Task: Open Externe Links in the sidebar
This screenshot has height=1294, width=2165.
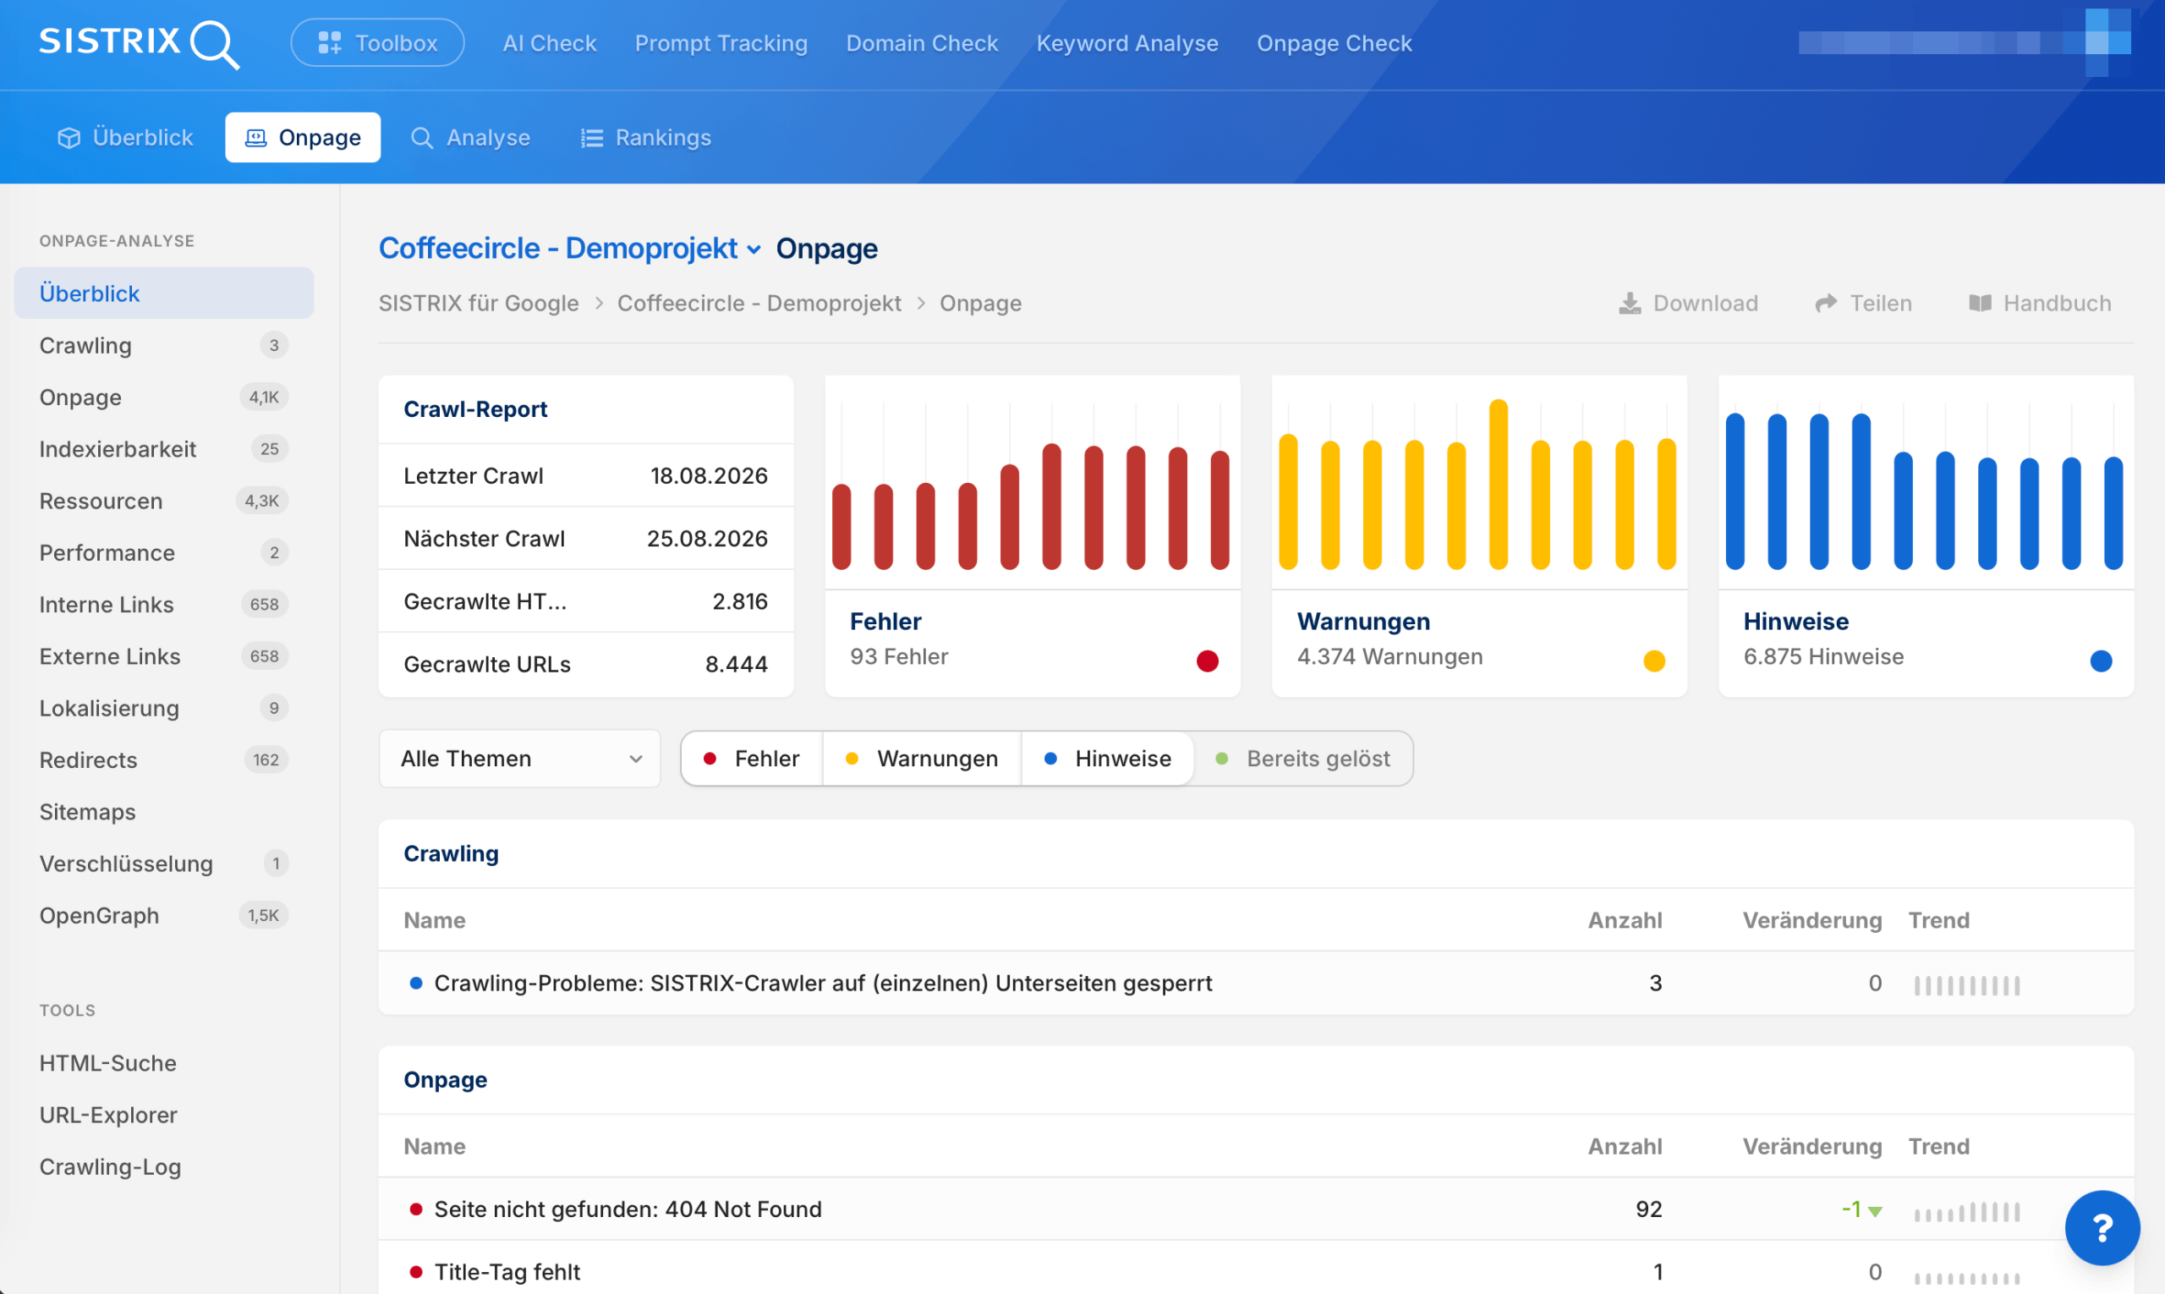Action: [x=164, y=656]
